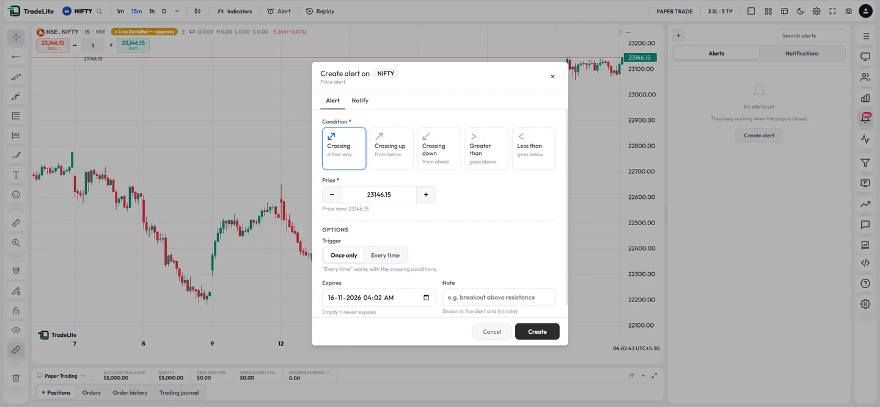Select the zoom magnifier tool
This screenshot has height=407, width=880.
[16, 243]
